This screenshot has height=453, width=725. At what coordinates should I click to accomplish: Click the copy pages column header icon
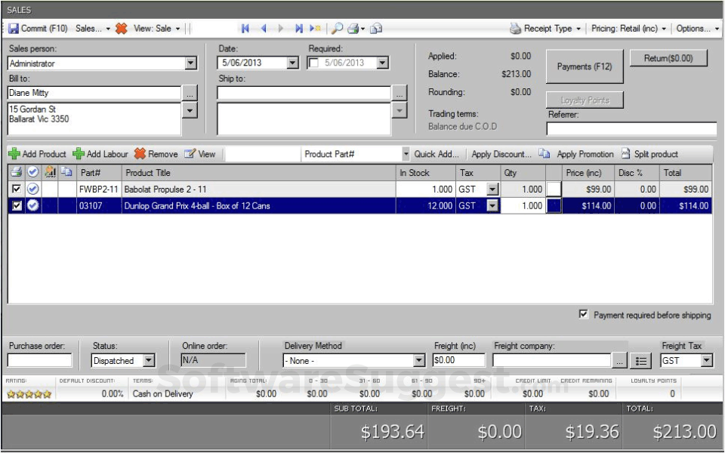[66, 172]
